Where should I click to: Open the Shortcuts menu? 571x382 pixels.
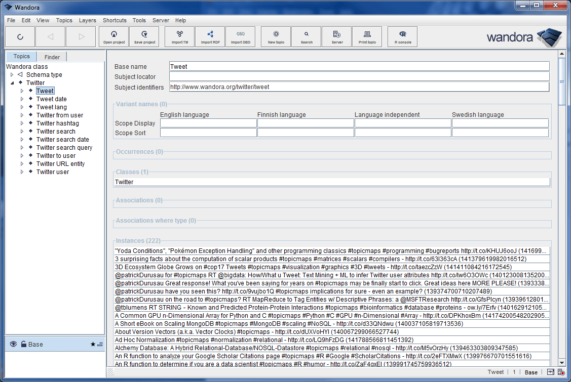point(115,20)
